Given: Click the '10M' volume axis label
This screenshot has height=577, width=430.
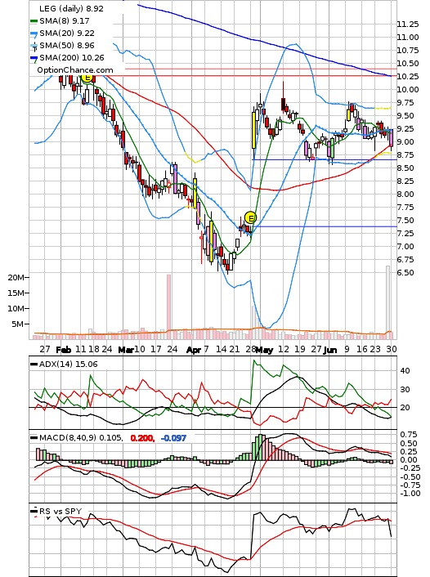Looking at the screenshot, I should point(16,308).
